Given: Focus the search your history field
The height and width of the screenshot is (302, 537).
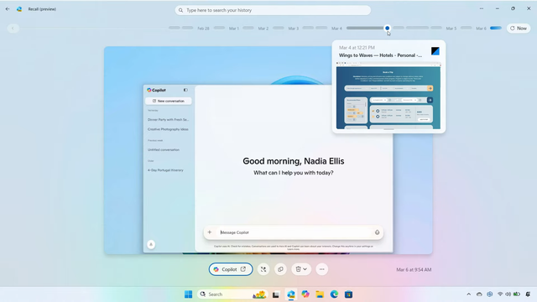Looking at the screenshot, I should tap(273, 10).
